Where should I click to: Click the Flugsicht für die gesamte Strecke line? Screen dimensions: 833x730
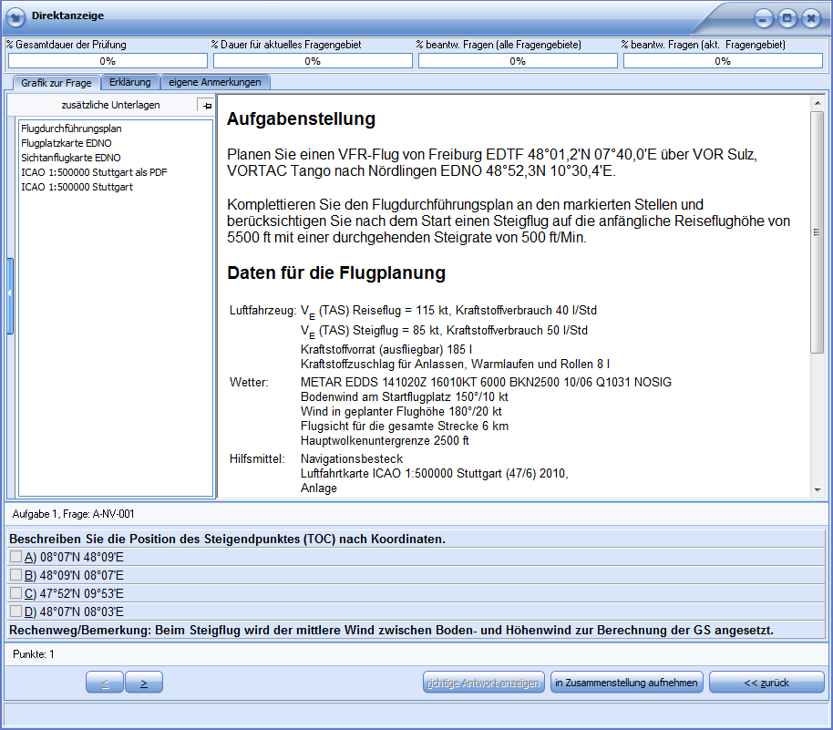point(405,427)
